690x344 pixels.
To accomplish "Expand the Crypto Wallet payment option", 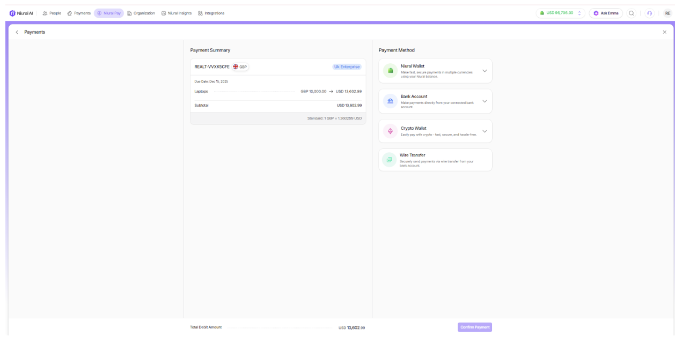I will (485, 131).
